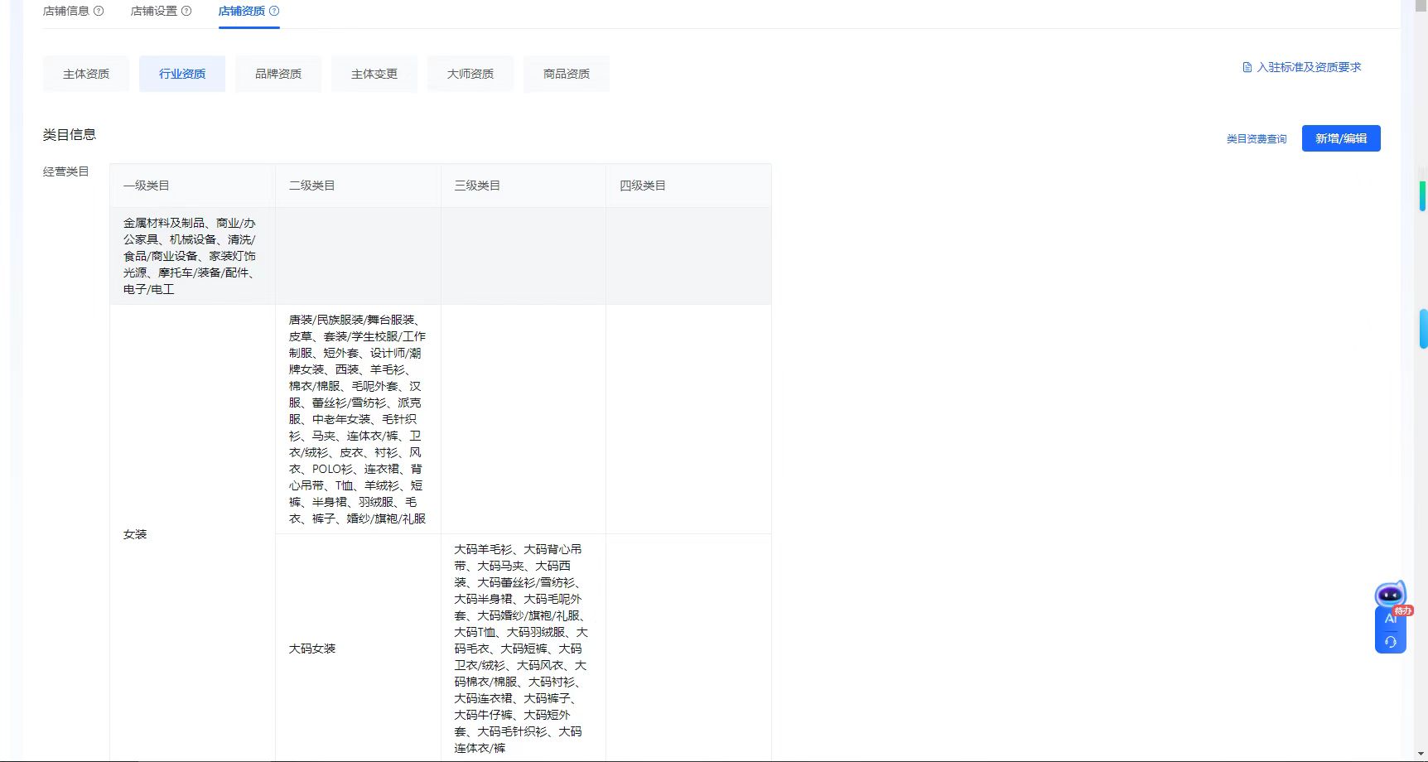
Task: Open the 类目资费查询 link
Action: pyautogui.click(x=1257, y=139)
